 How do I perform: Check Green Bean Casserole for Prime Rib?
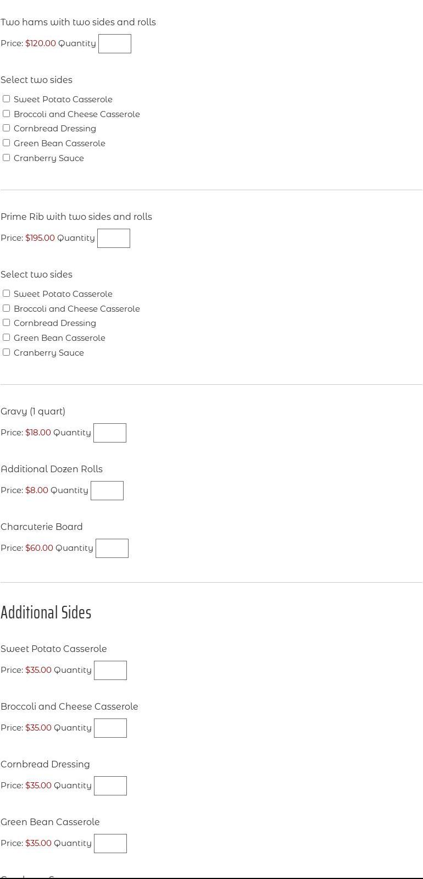[7, 338]
